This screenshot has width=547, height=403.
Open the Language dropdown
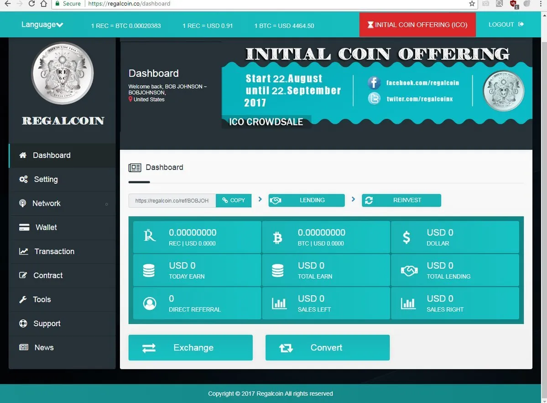pos(42,25)
